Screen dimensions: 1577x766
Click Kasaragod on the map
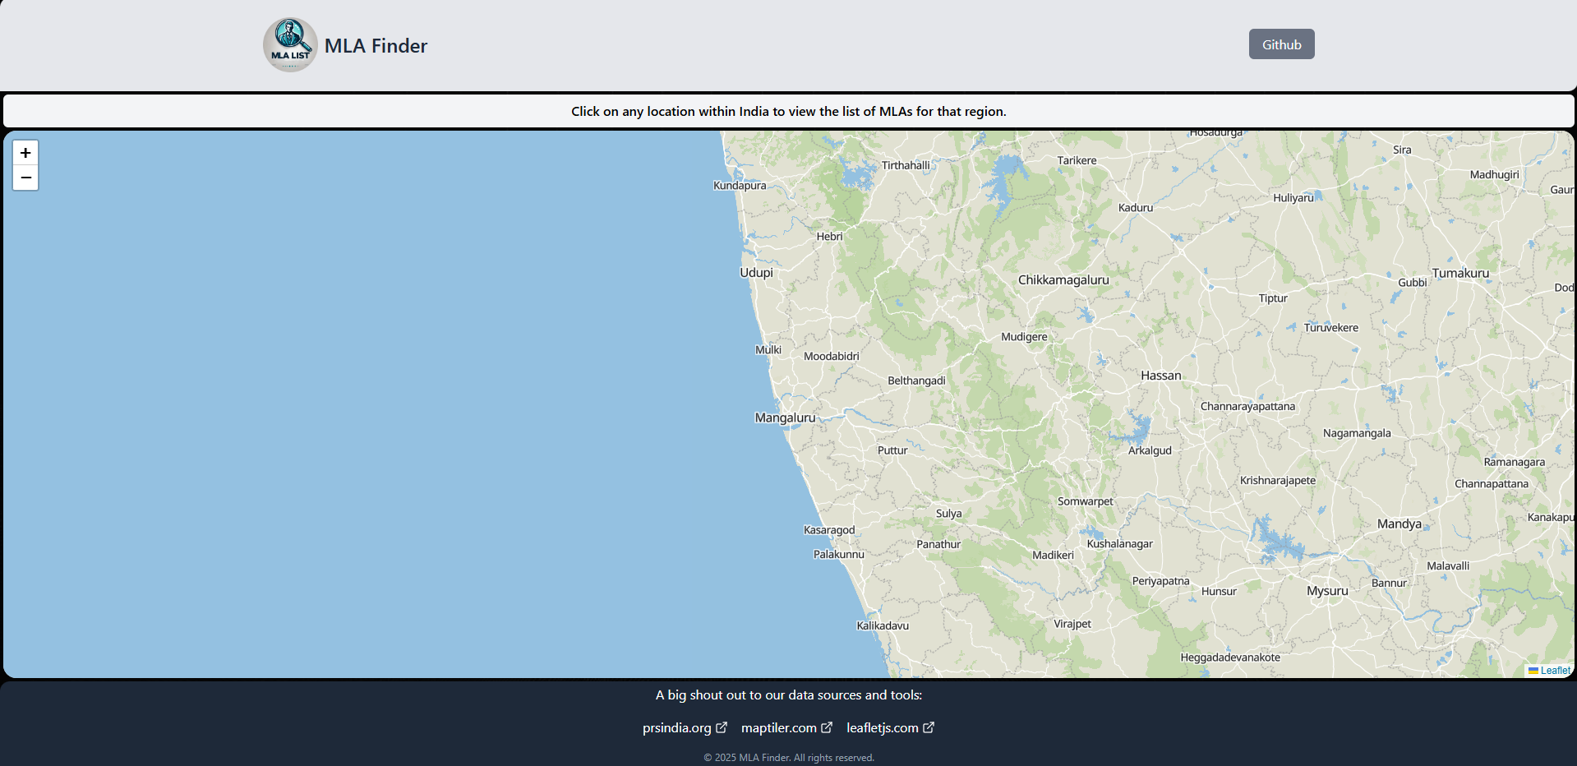pyautogui.click(x=830, y=530)
